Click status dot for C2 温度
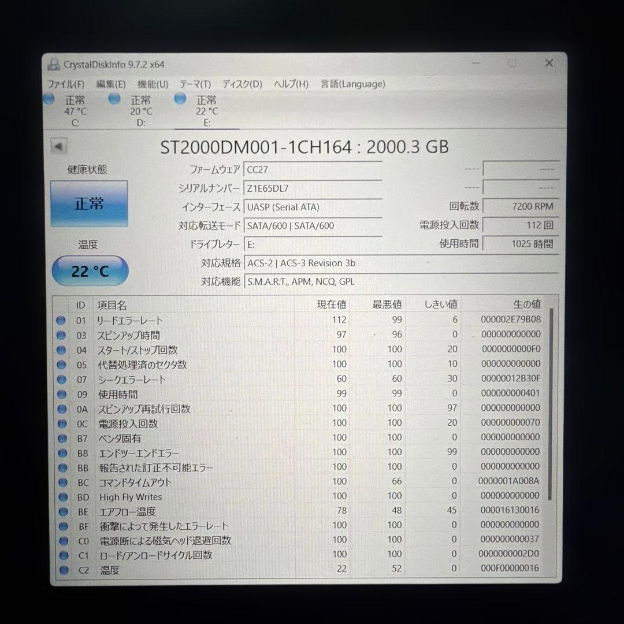The width and height of the screenshot is (624, 624). click(64, 570)
